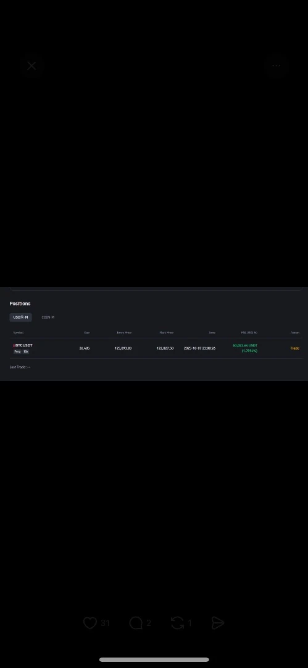Tap the like count showing 31
The height and width of the screenshot is (668, 308).
[105, 623]
